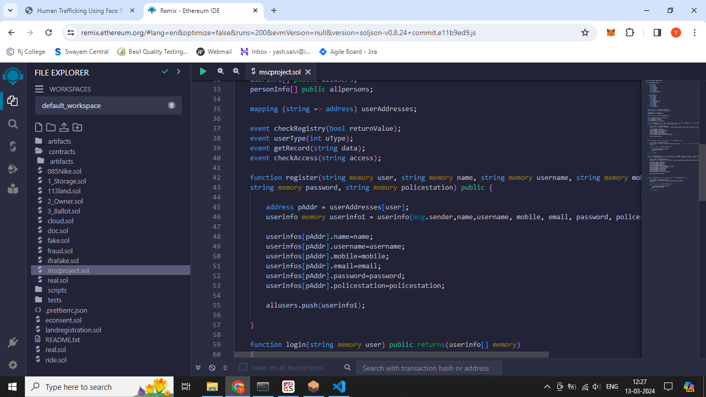Open the default_workspace dropdown
Viewport: 706px width, 397px height.
click(x=109, y=105)
